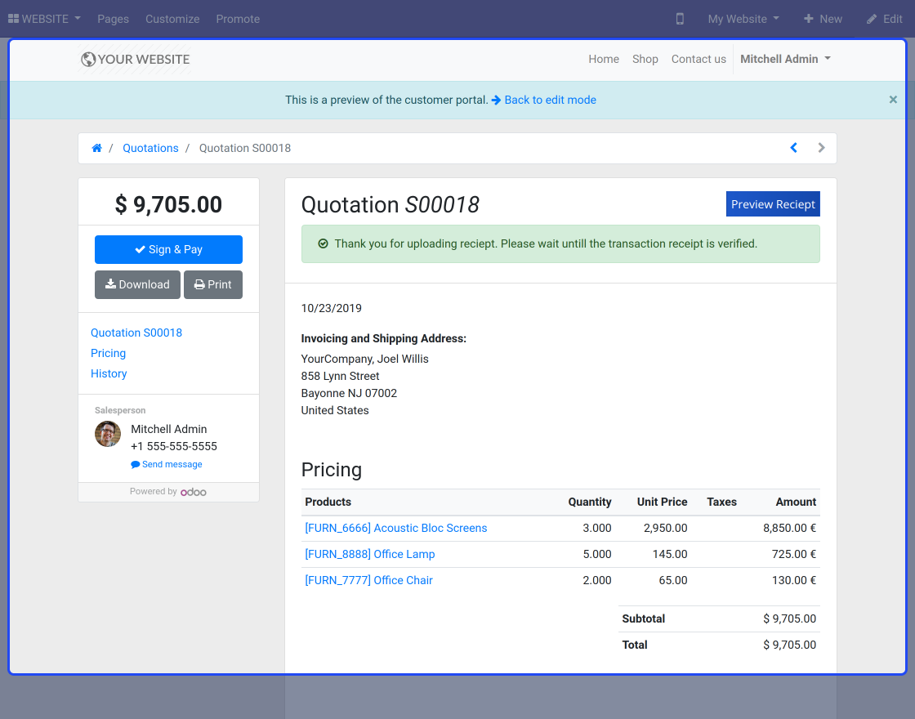Open the Promote menu
This screenshot has height=719, width=915.
pyautogui.click(x=238, y=19)
